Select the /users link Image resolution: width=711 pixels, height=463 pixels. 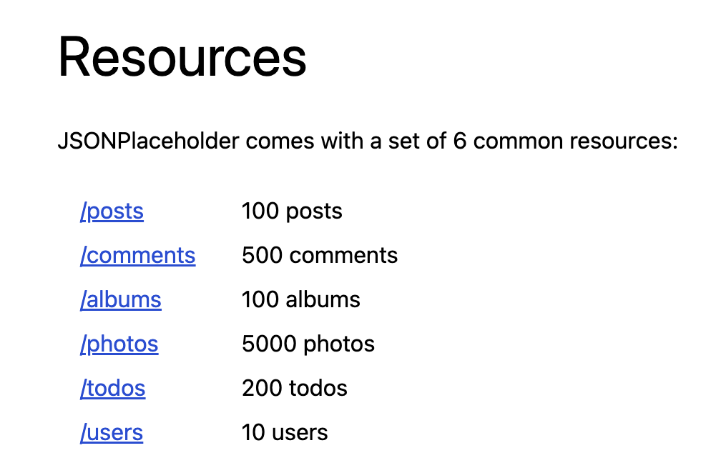point(112,433)
